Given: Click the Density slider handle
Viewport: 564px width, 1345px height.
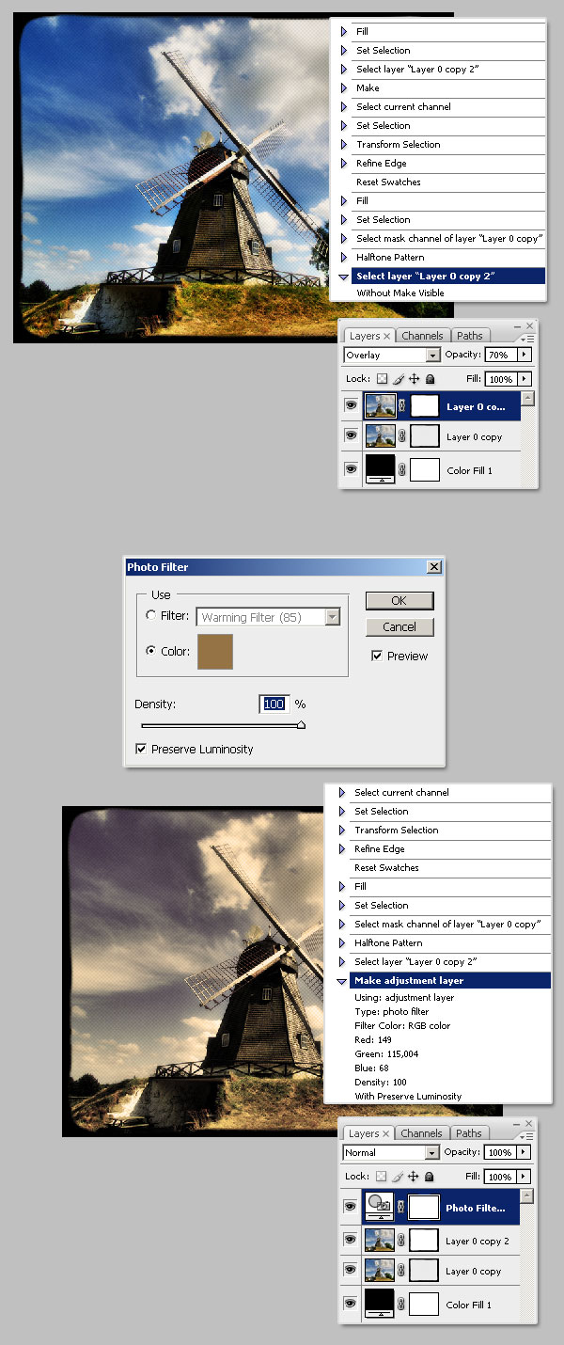Looking at the screenshot, I should point(301,725).
